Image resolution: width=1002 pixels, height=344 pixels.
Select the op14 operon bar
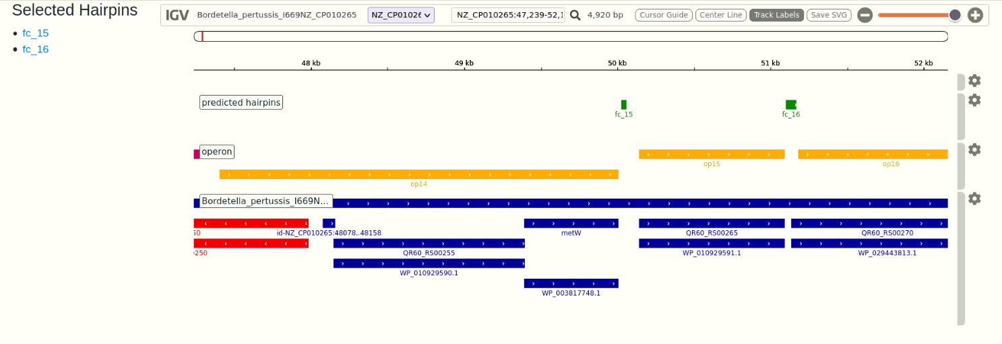[418, 174]
